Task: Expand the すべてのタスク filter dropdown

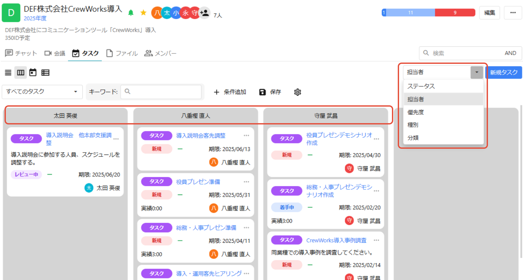Action: pyautogui.click(x=42, y=92)
